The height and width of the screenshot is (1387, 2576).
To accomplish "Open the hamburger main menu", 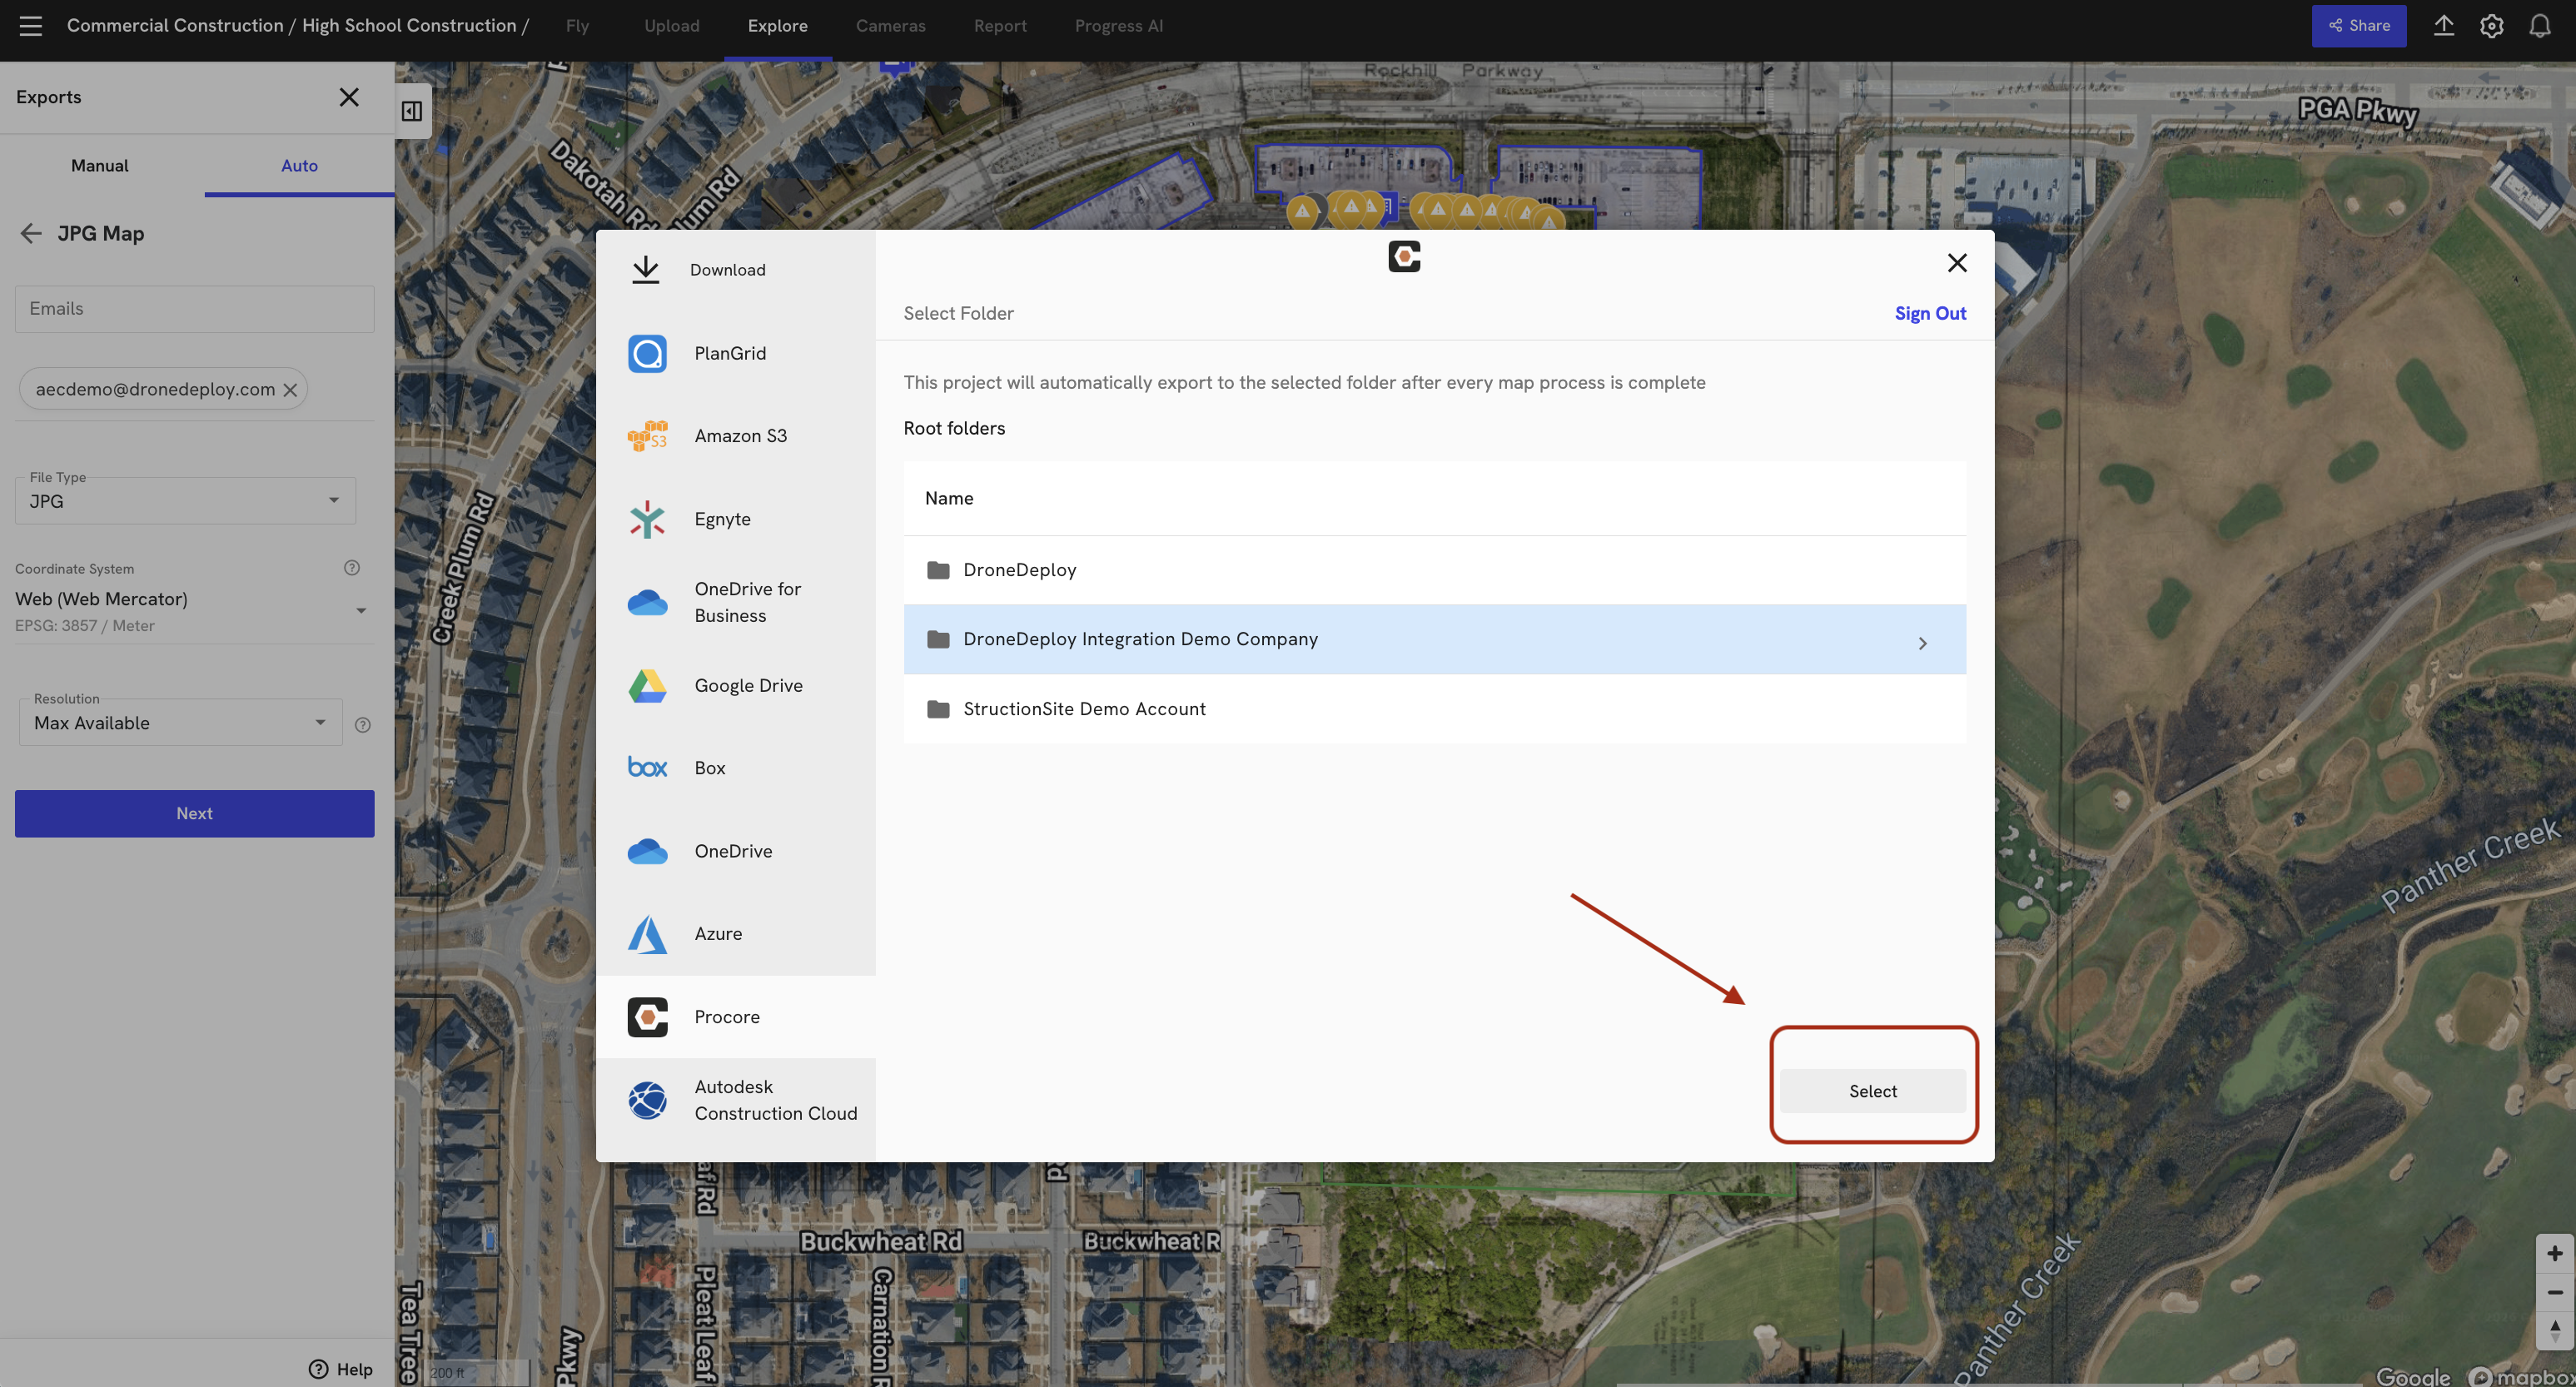I will pyautogui.click(x=31, y=26).
